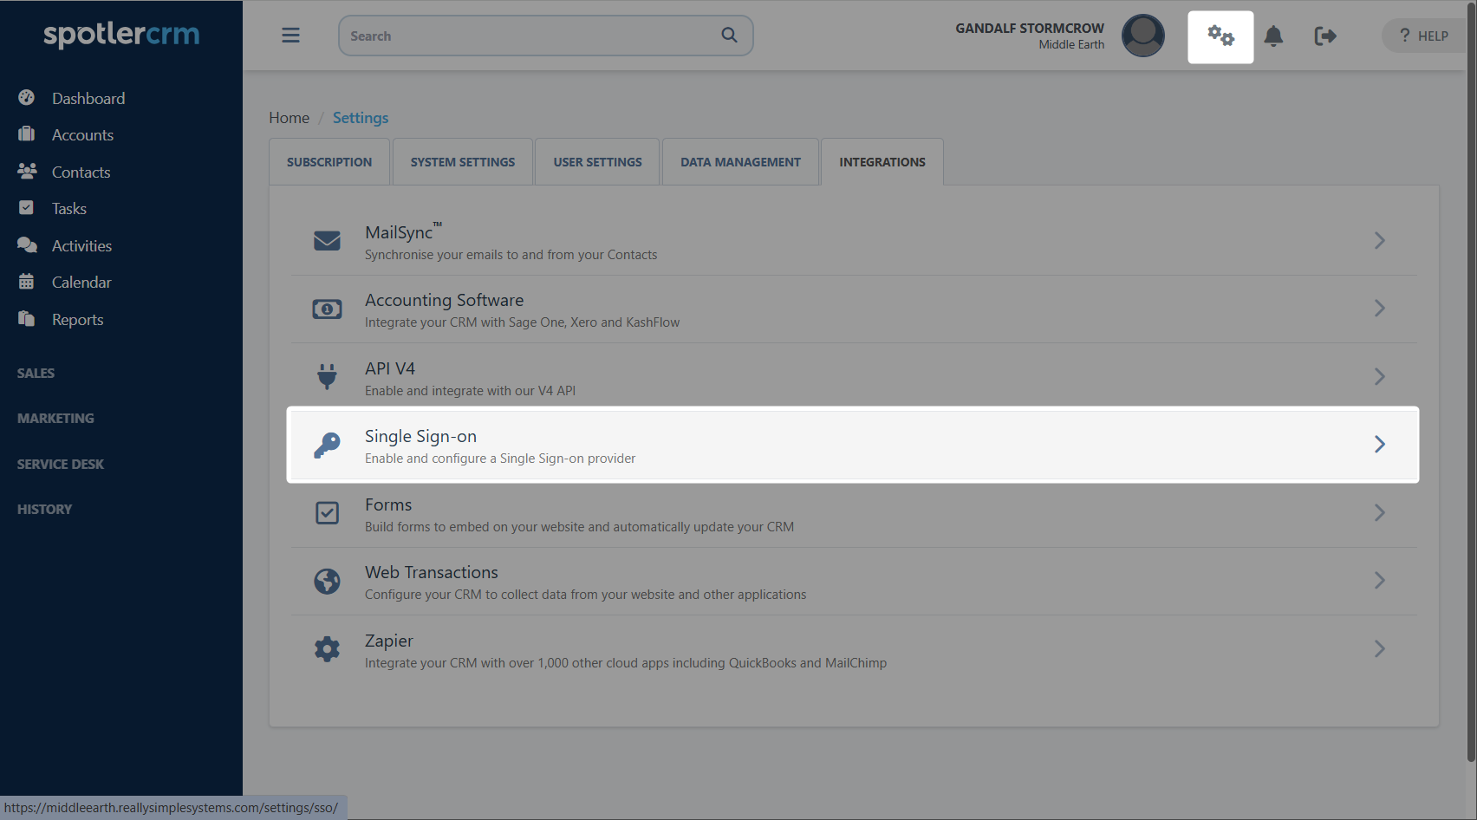The width and height of the screenshot is (1477, 820).
Task: Open Contacts from the sidebar
Action: tap(81, 172)
